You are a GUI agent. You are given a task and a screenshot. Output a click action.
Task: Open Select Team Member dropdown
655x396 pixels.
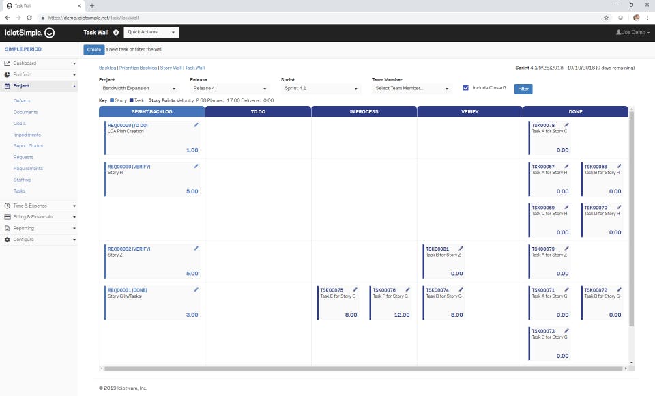pyautogui.click(x=411, y=88)
